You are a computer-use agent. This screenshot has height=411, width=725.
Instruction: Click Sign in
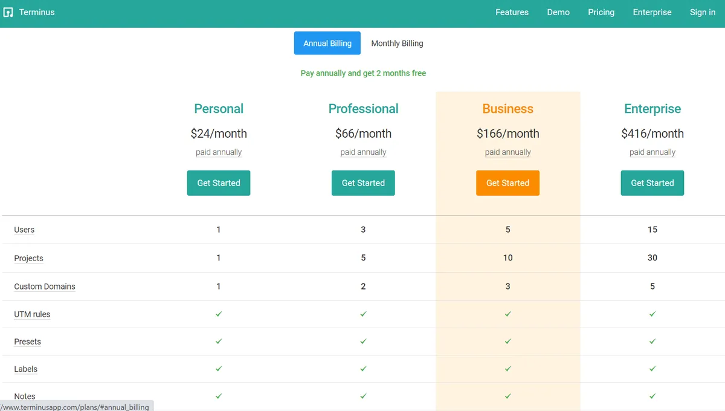[x=702, y=12]
